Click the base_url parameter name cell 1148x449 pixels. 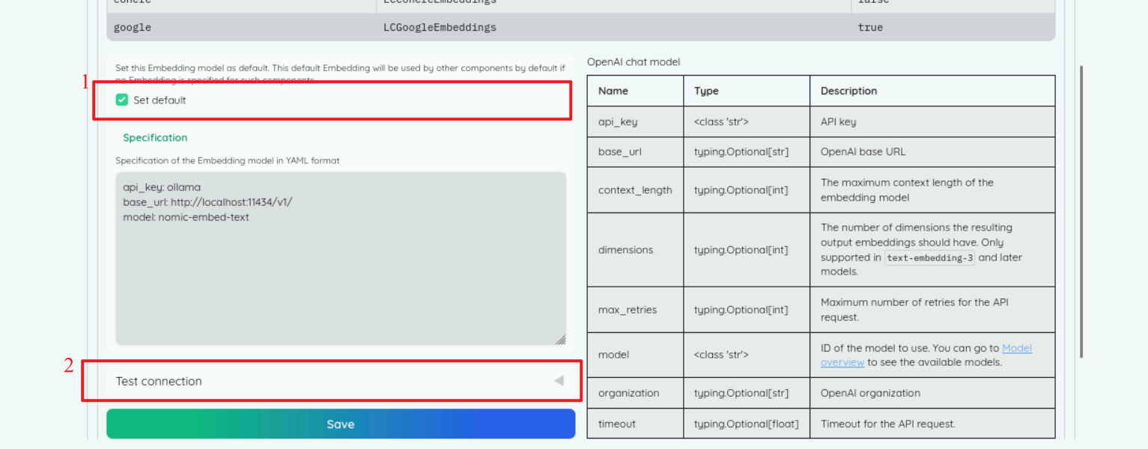(636, 152)
